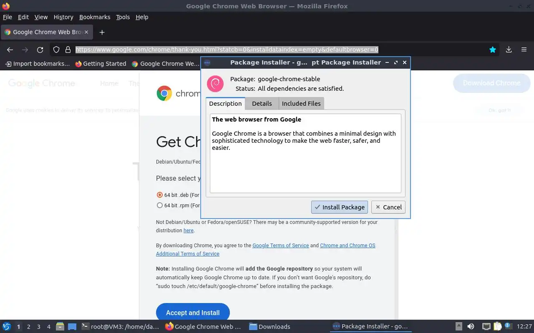Cancel the package installation dialog
534x333 pixels.
(388, 207)
